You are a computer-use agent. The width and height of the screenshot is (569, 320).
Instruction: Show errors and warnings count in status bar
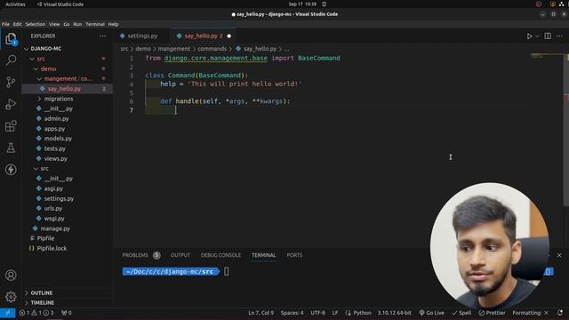[x=36, y=313]
